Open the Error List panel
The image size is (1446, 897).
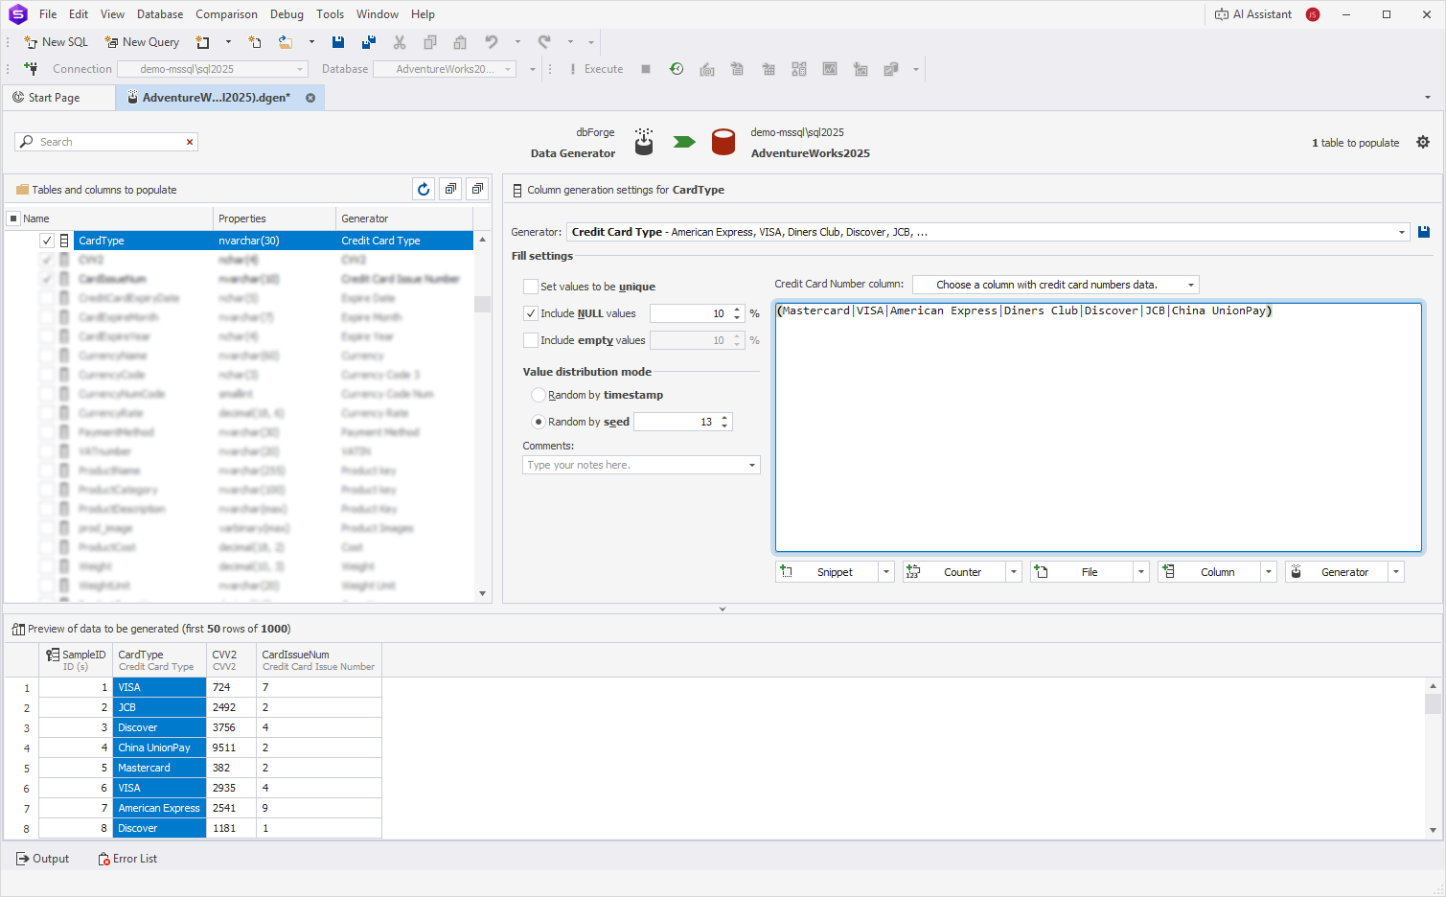tap(127, 859)
